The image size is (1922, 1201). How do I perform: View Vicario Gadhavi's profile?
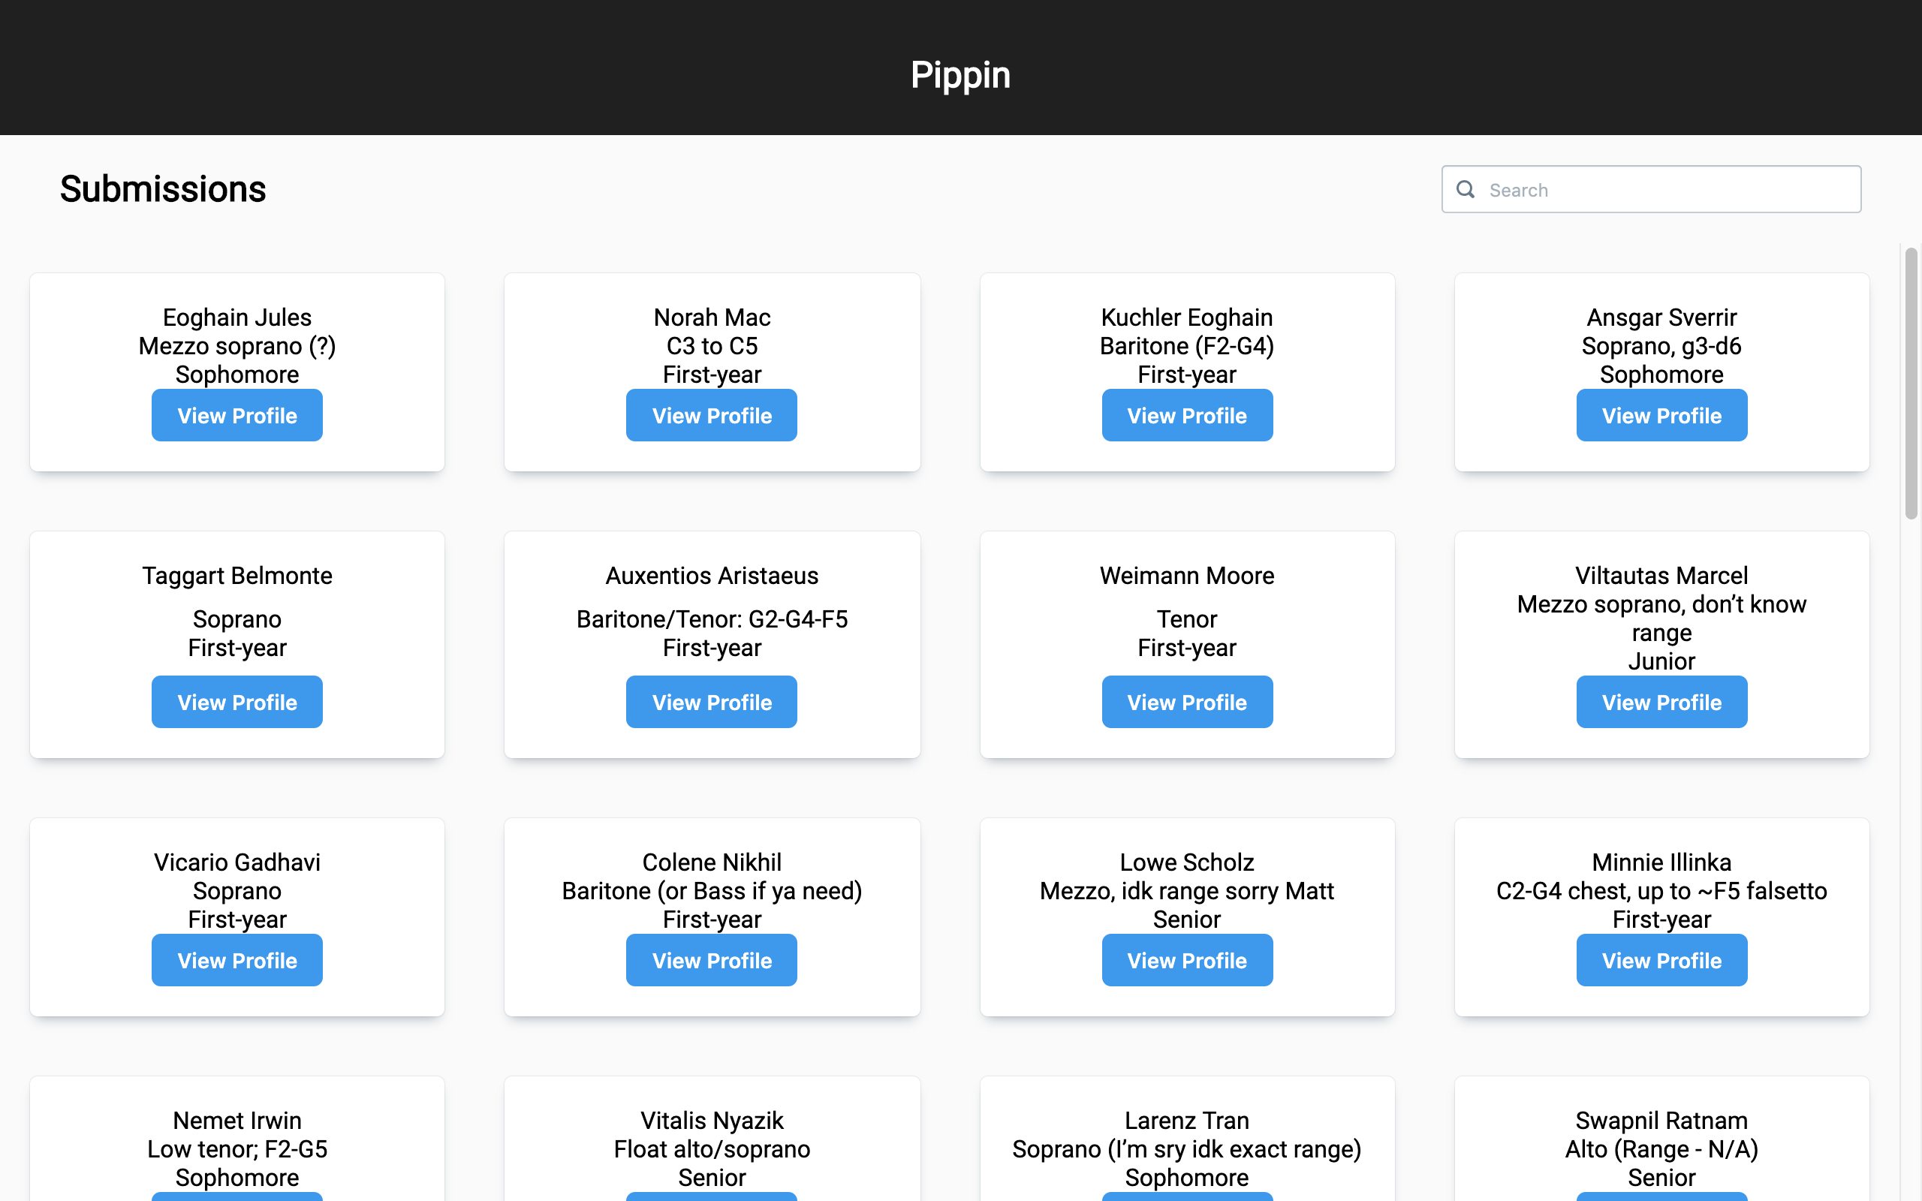pos(236,960)
